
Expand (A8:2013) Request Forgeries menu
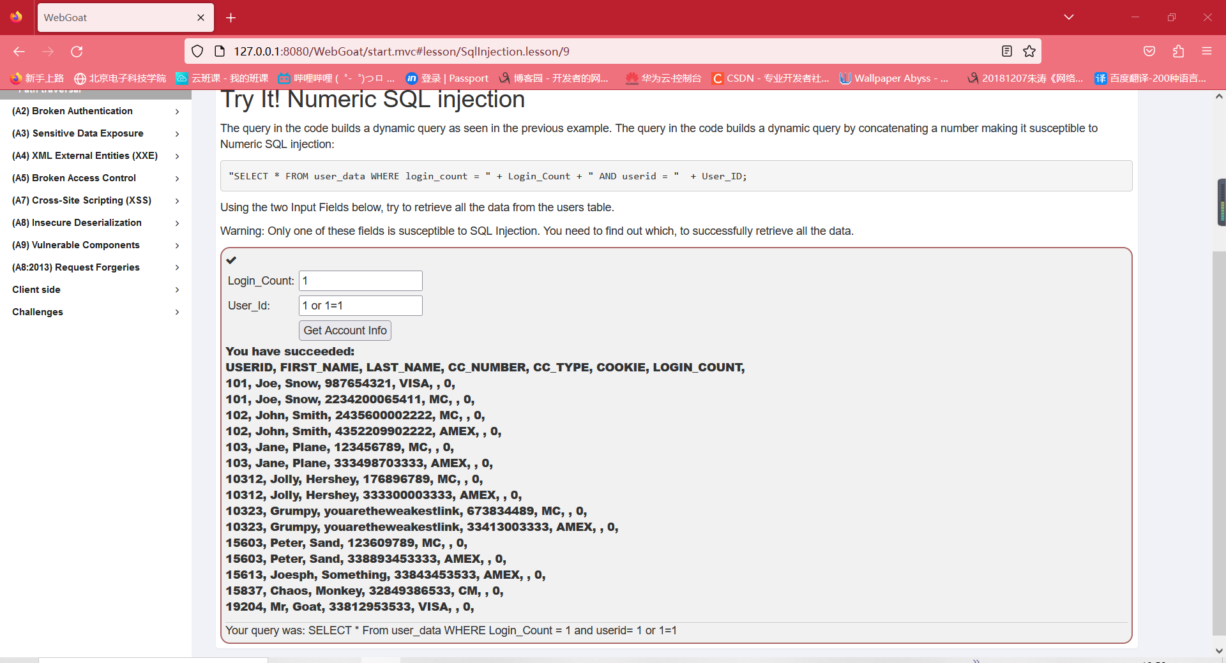coord(96,267)
